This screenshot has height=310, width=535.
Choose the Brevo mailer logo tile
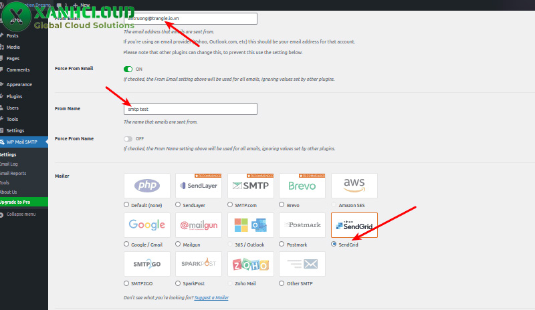(302, 186)
